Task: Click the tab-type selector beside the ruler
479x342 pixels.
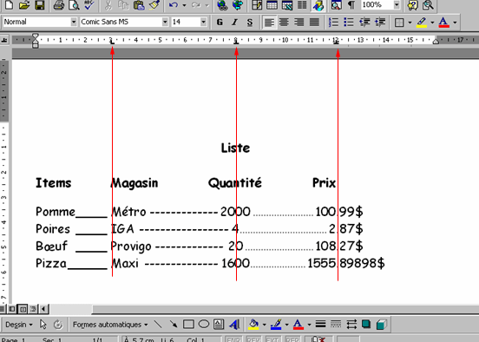Action: 4,40
